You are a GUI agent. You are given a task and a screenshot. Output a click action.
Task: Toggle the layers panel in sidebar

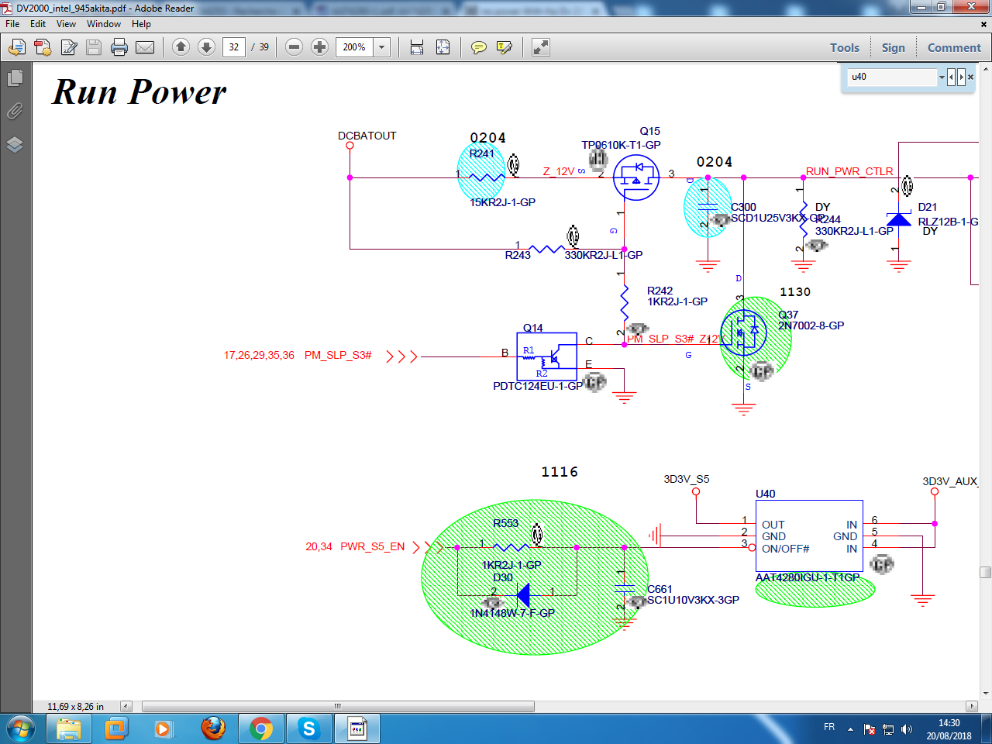[x=15, y=144]
